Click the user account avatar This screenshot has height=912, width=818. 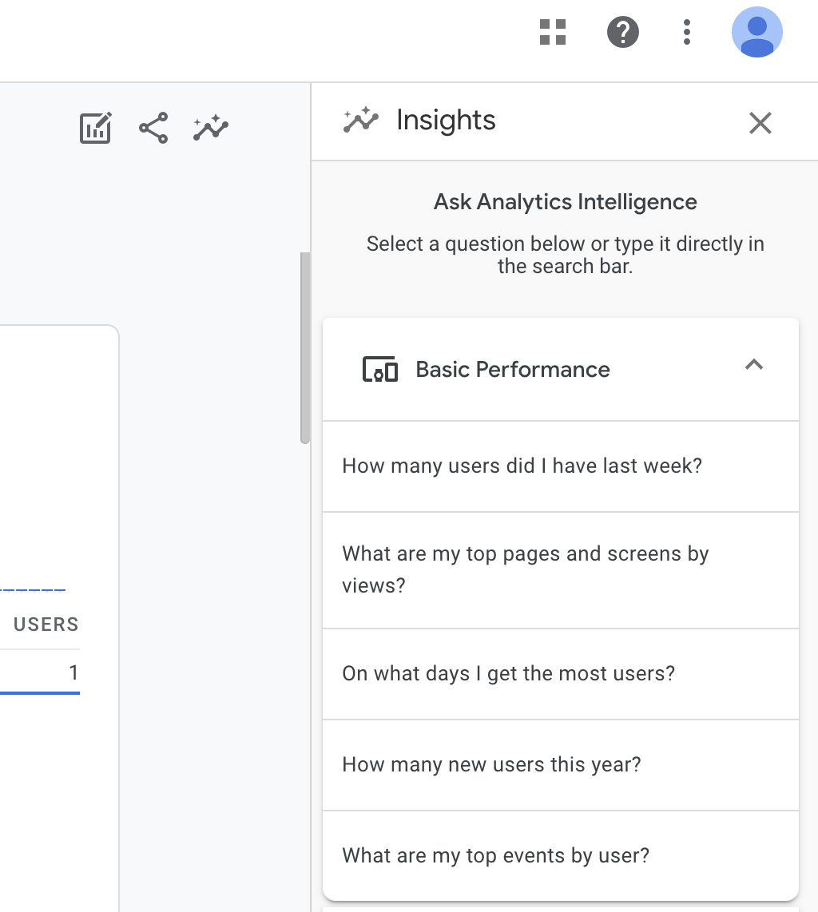pyautogui.click(x=756, y=33)
